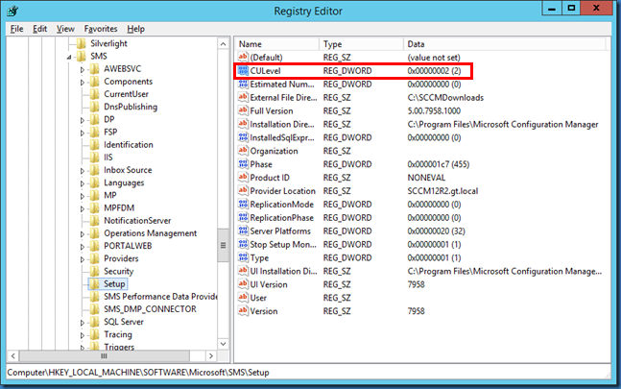Expand the FSP key
Viewport: 621px width, 389px height.
point(83,134)
